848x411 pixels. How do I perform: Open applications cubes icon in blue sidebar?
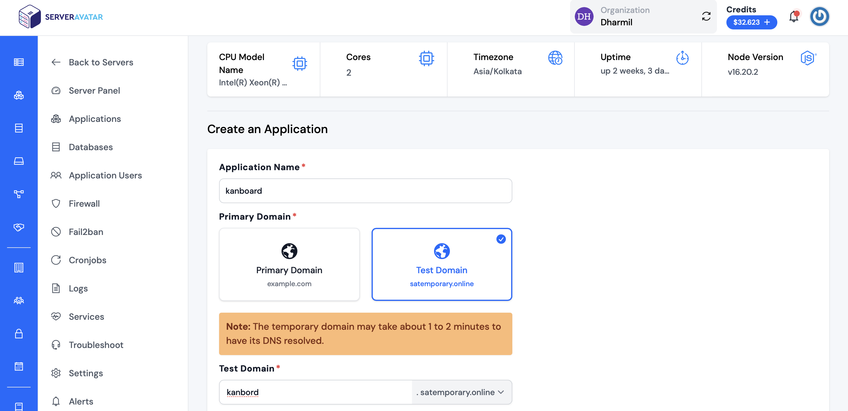[19, 95]
